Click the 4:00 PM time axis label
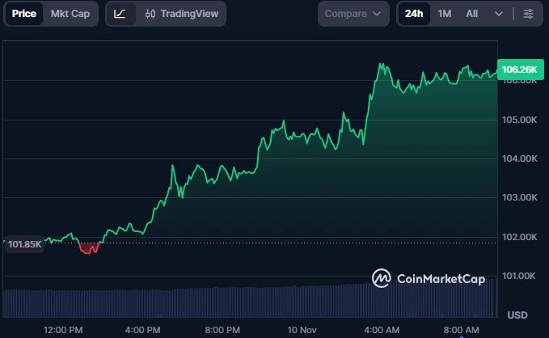 click(143, 330)
